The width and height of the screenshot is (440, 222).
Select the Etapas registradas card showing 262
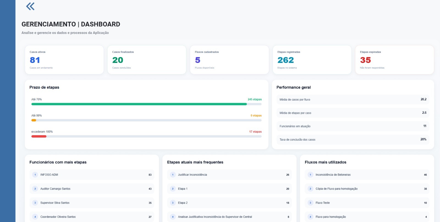pos(312,60)
